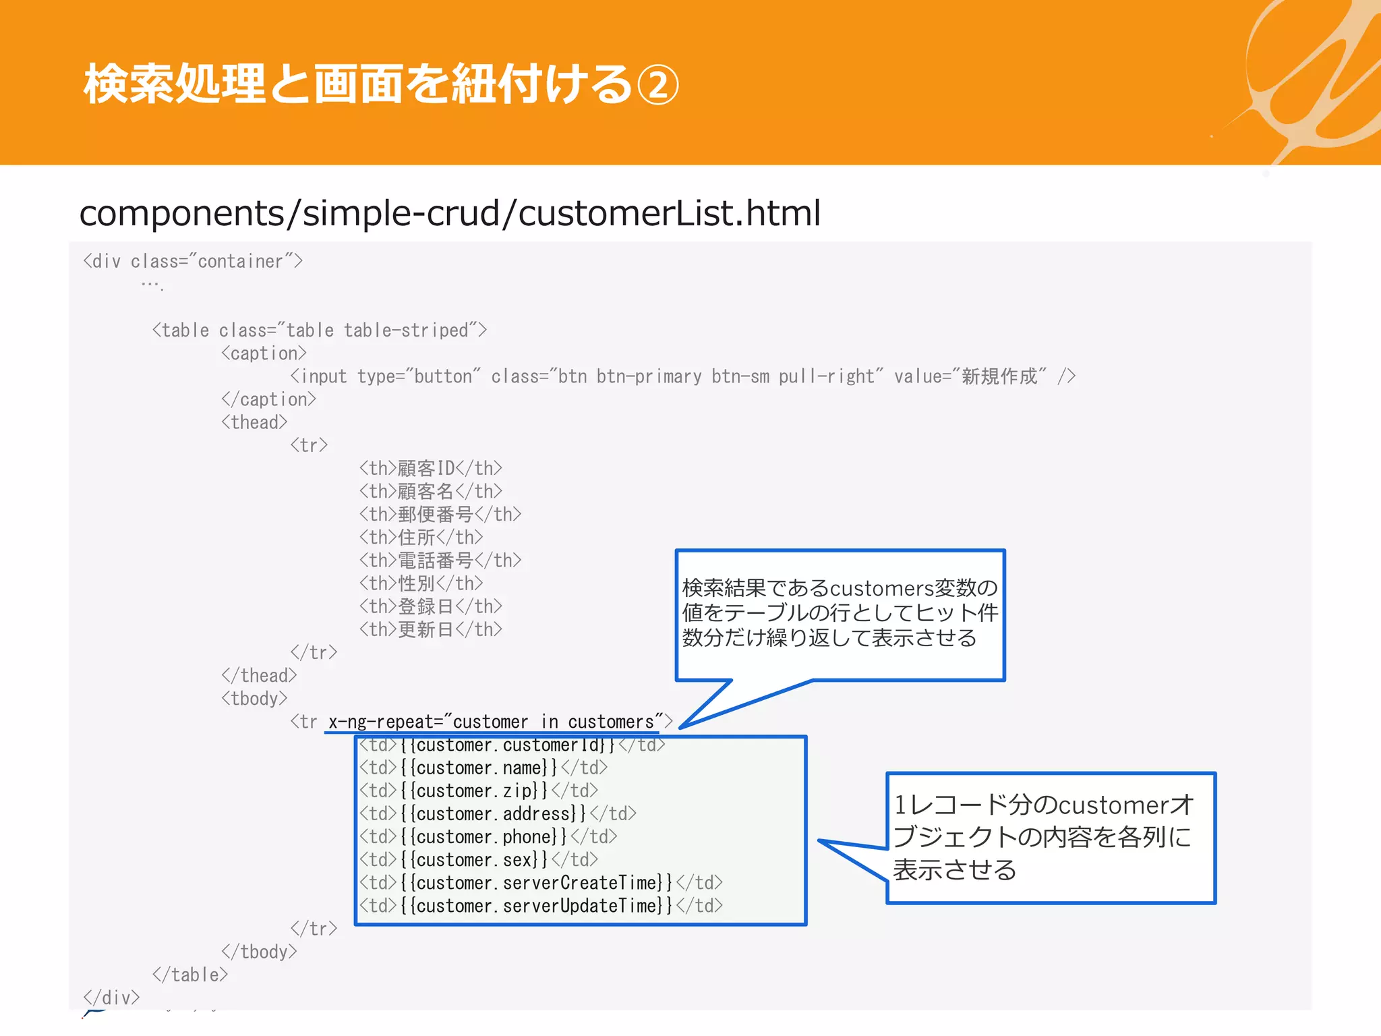The image size is (1381, 1036).
Task: Click the 郵便番号 table header line
Action: [440, 514]
